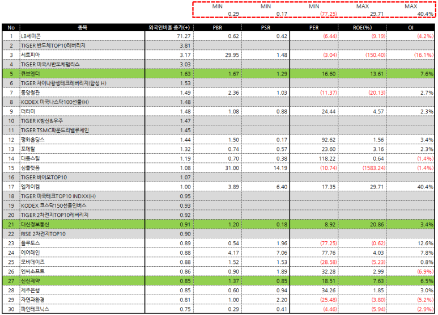Click the 'PBR' column header

click(218, 27)
